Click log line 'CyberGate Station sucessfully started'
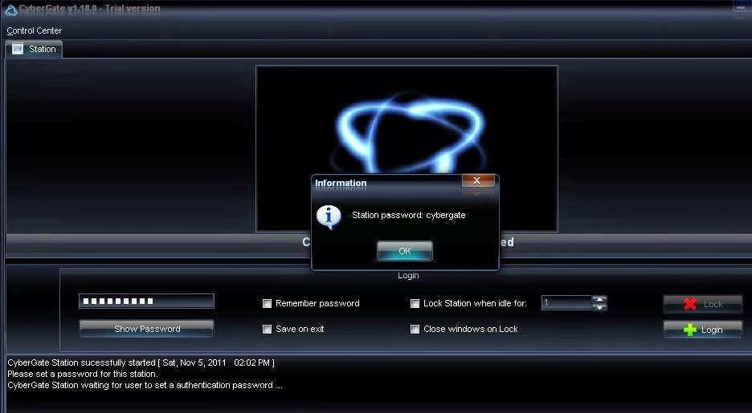Image resolution: width=752 pixels, height=413 pixels. pos(141,362)
